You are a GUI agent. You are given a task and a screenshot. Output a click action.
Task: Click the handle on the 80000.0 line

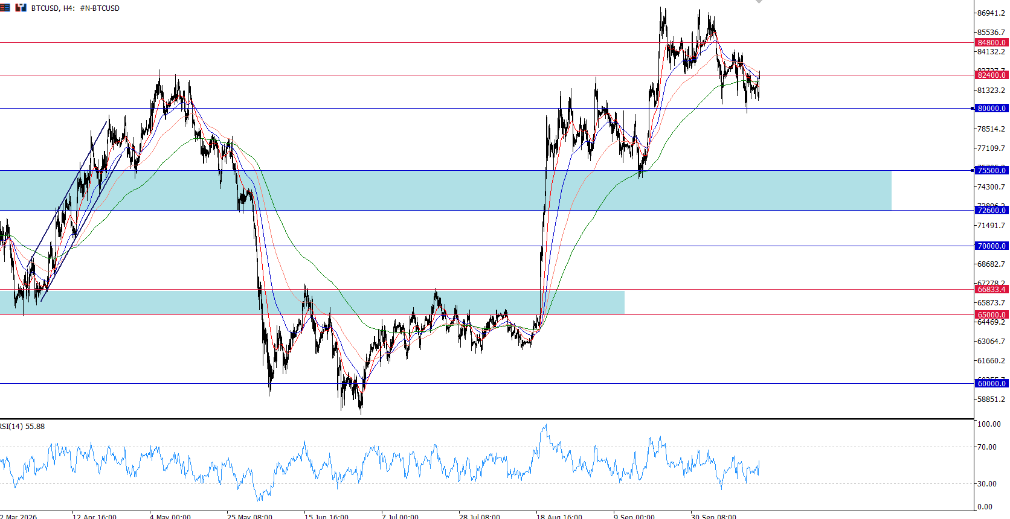[972, 109]
